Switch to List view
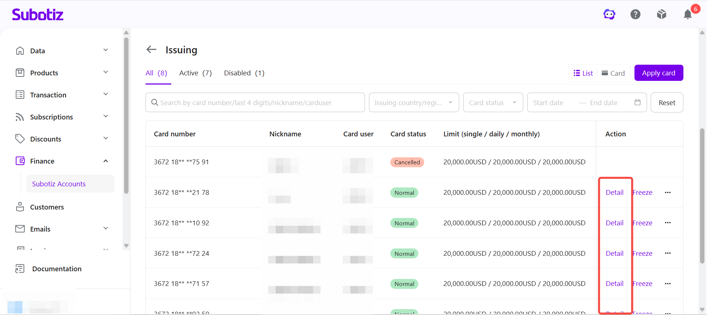 click(583, 73)
